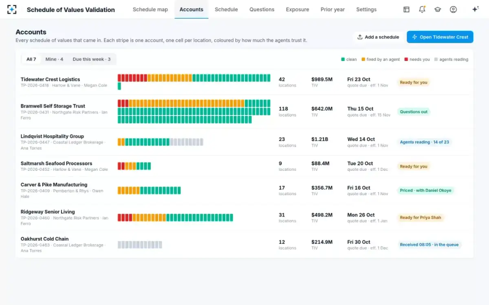Click the Mon 26 Oct due date
Image resolution: width=489 pixels, height=305 pixels.
[x=361, y=215]
